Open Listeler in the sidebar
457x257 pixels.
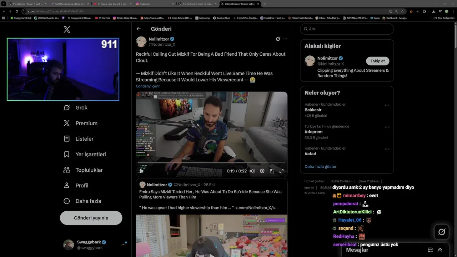coord(79,138)
